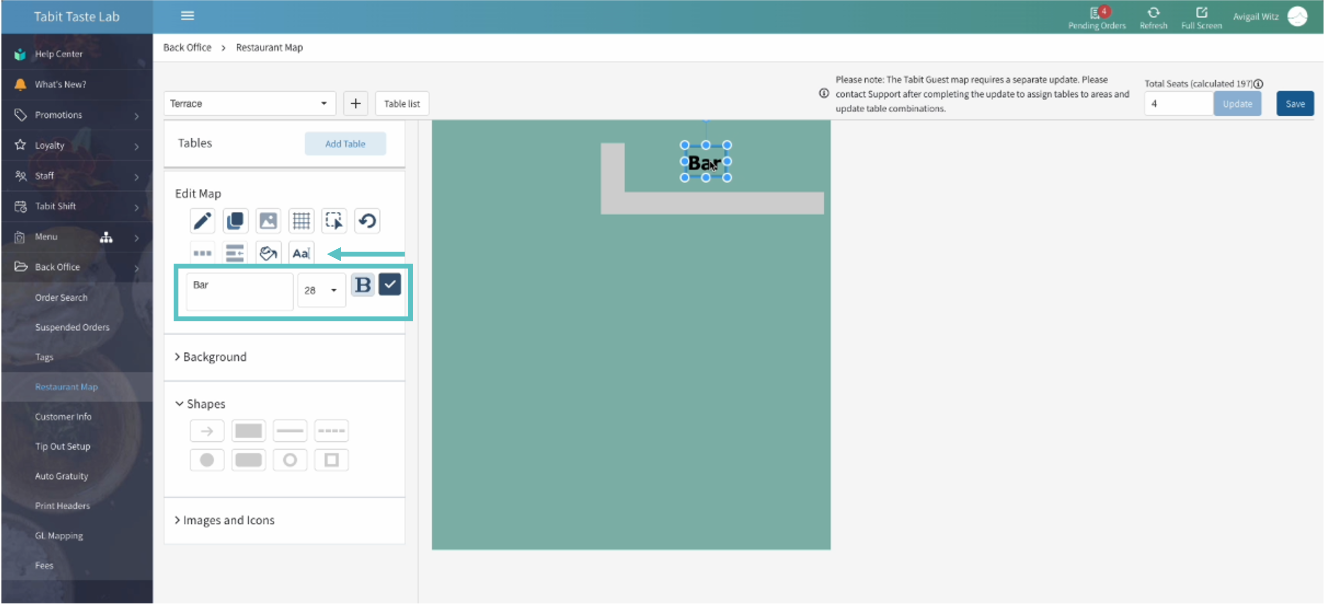Click the undo rotate arrow icon

click(367, 221)
